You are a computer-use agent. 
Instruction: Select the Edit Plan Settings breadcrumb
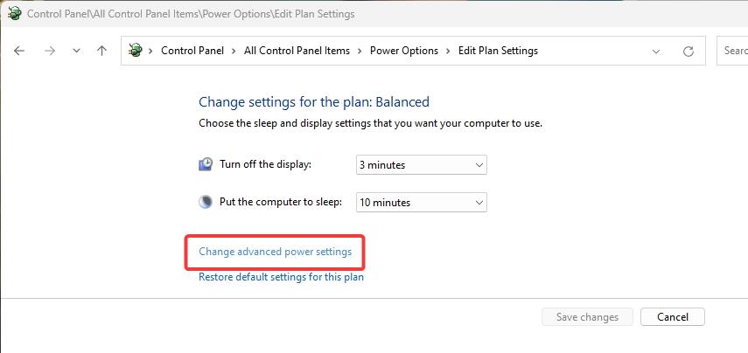click(x=498, y=51)
